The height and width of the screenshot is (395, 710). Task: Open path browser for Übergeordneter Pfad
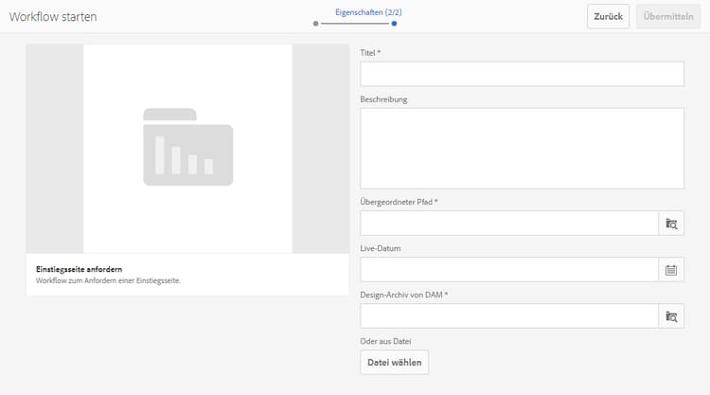tap(671, 224)
